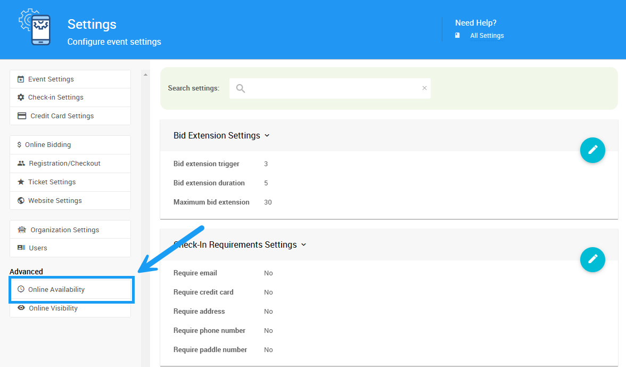Screen dimensions: 626x367
Task: Click the book icon beside All Settings
Action: point(457,36)
